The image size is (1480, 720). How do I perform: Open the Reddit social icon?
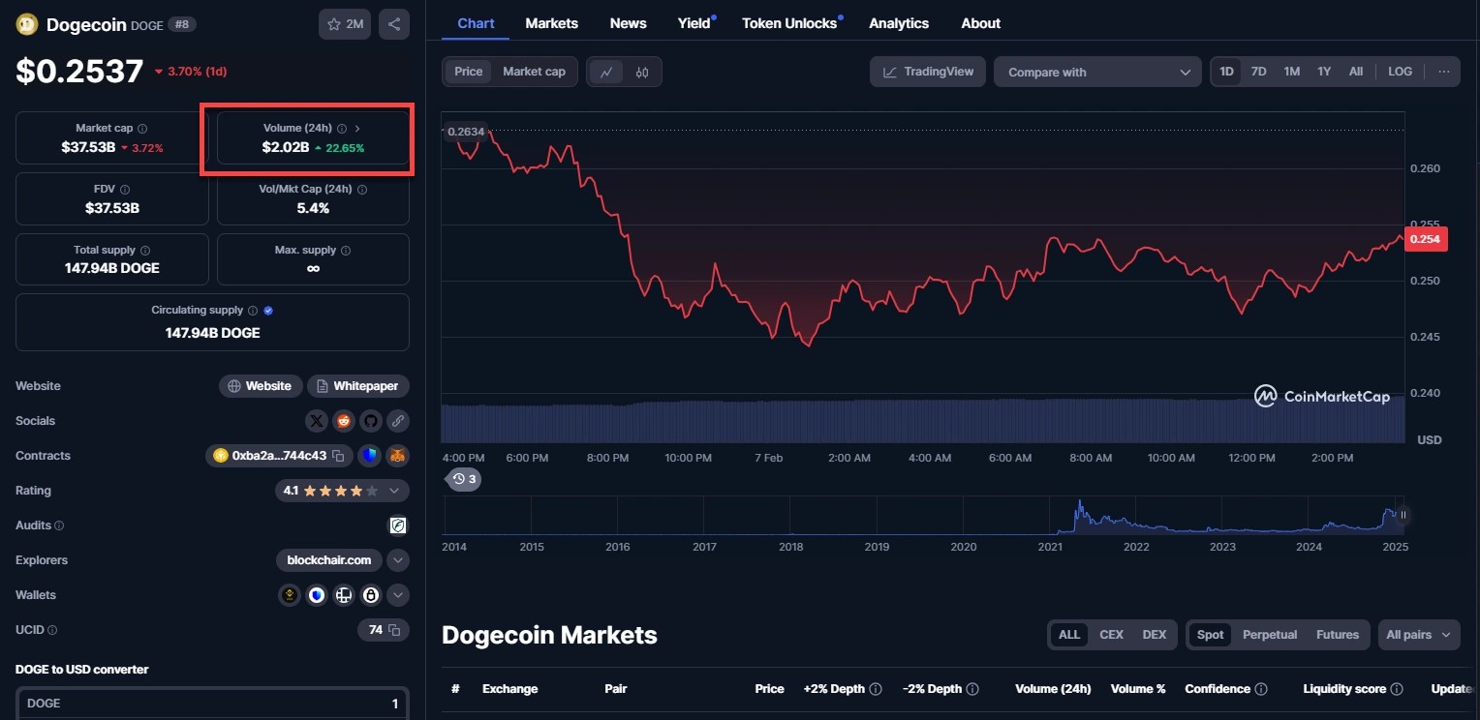tap(344, 421)
